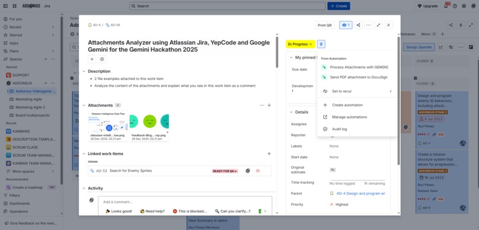
Task: Select Manage automations menu entry
Action: (357, 117)
